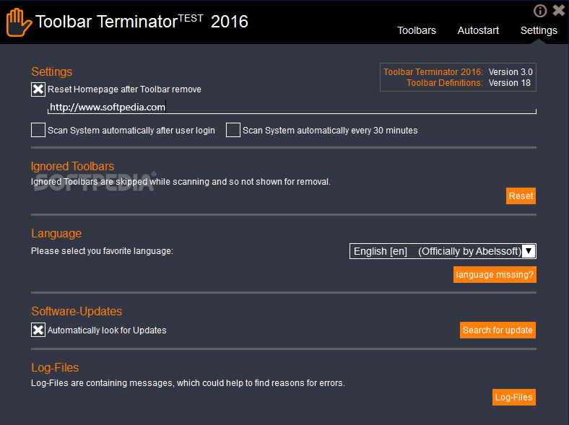Click the 'Language' section heading
This screenshot has height=425, width=569.
56,233
